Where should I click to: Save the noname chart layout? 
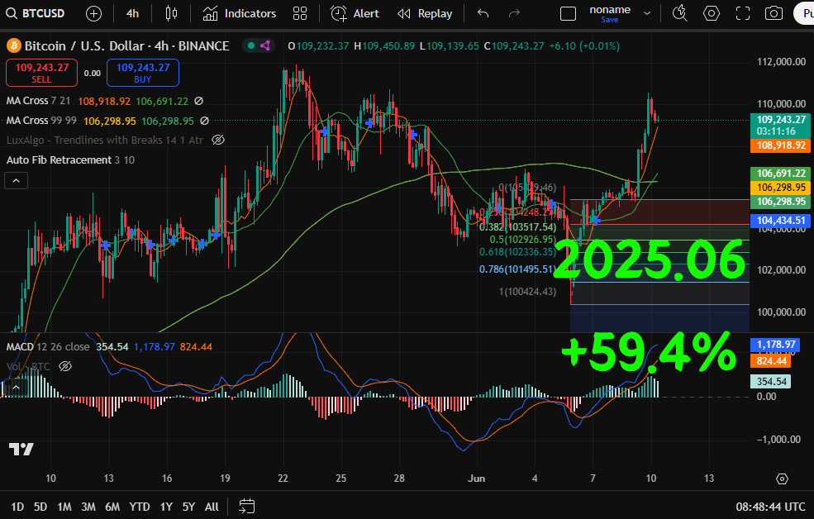click(x=610, y=20)
